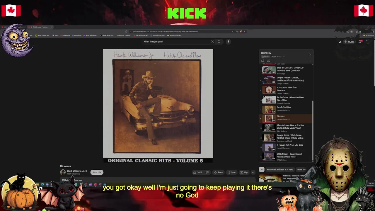375x211 pixels.
Task: Open the 200 Best Horror Movies bookmark
Action: pyautogui.click(x=141, y=35)
